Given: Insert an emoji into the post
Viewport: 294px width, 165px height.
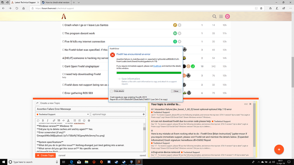Looking at the screenshot, I should click(x=84, y=120).
